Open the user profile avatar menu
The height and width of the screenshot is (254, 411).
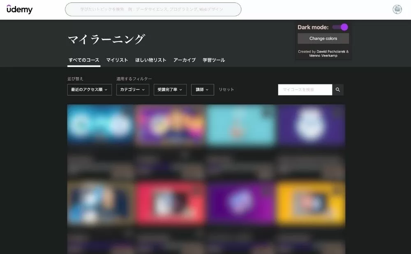click(397, 9)
